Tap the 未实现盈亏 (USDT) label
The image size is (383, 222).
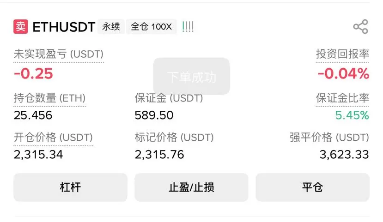(59, 54)
